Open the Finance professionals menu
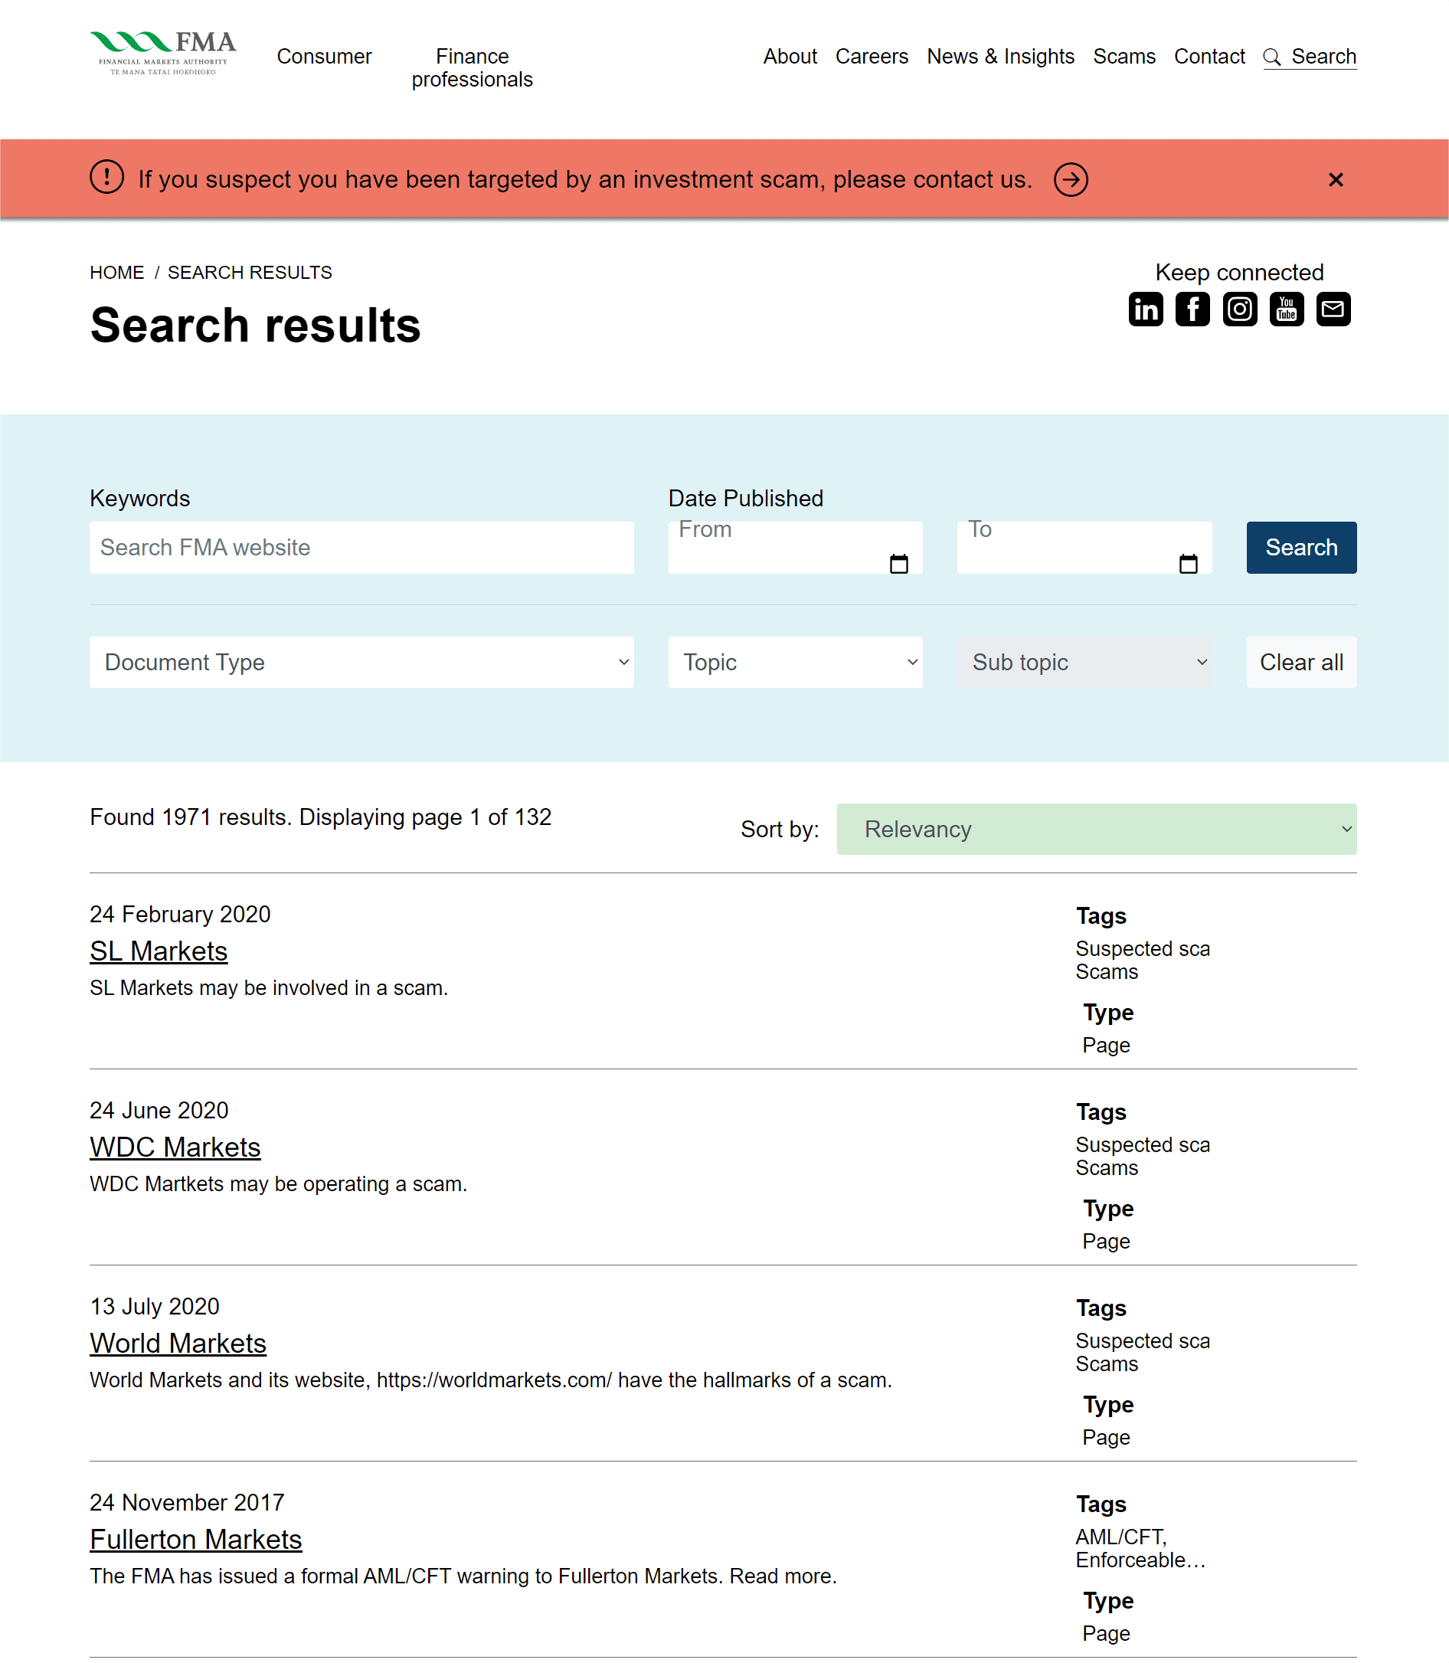 pos(473,68)
